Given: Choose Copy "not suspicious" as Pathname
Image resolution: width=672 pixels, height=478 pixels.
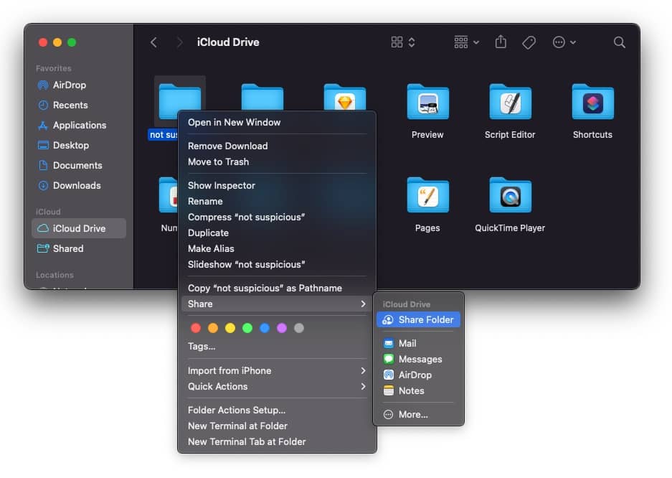Looking at the screenshot, I should (277, 289).
